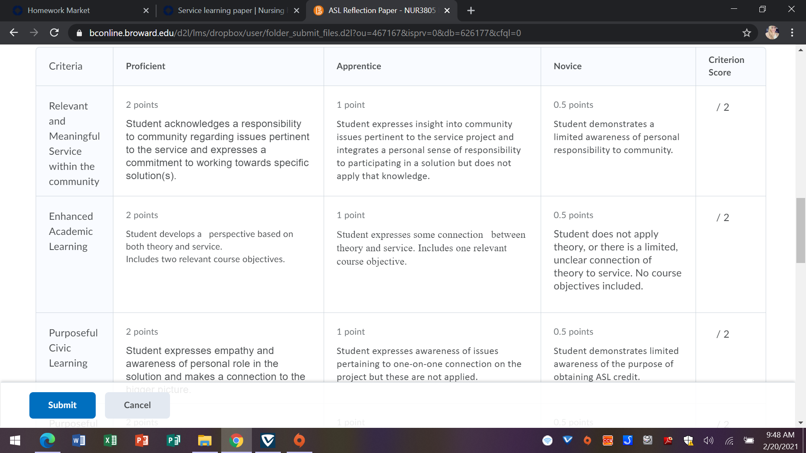This screenshot has width=806, height=453.
Task: Click the Novice column header
Action: (x=567, y=66)
